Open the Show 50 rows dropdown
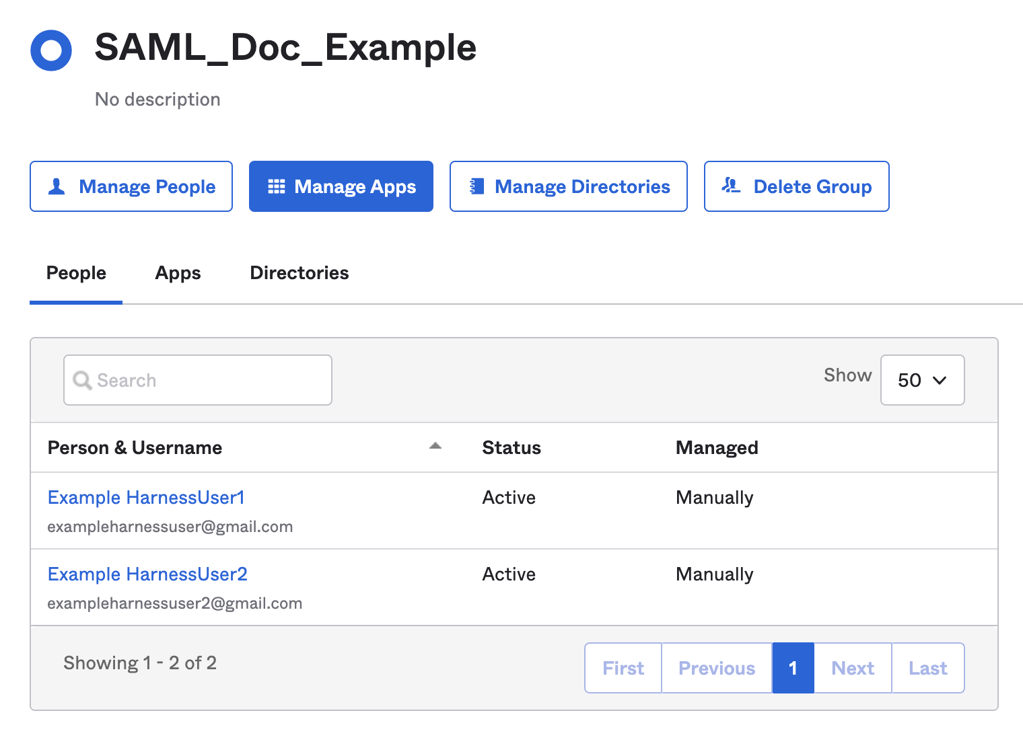1023x754 pixels. click(x=922, y=380)
